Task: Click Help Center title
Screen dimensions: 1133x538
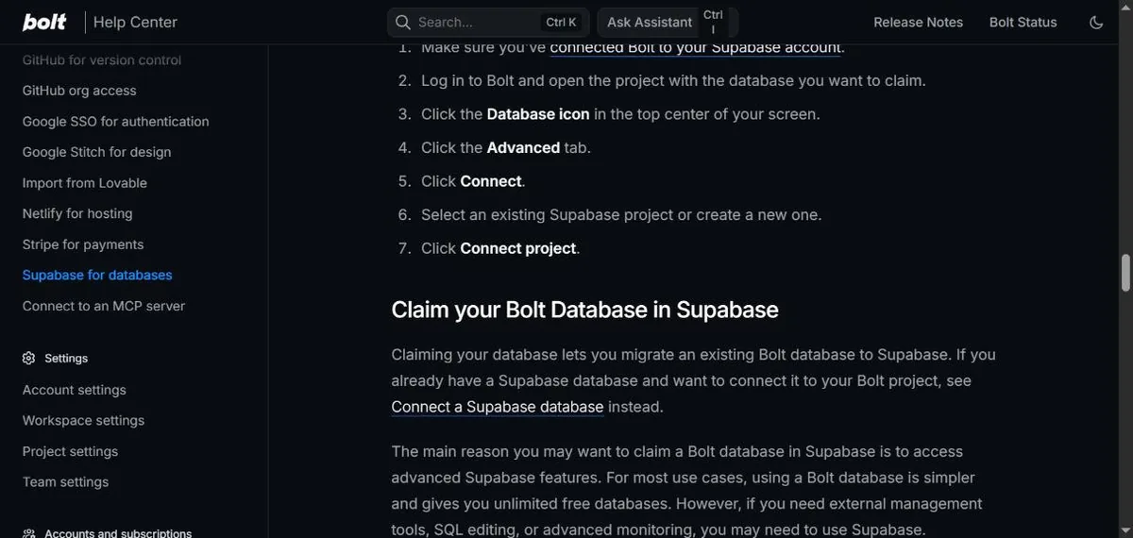Action: [x=135, y=23]
